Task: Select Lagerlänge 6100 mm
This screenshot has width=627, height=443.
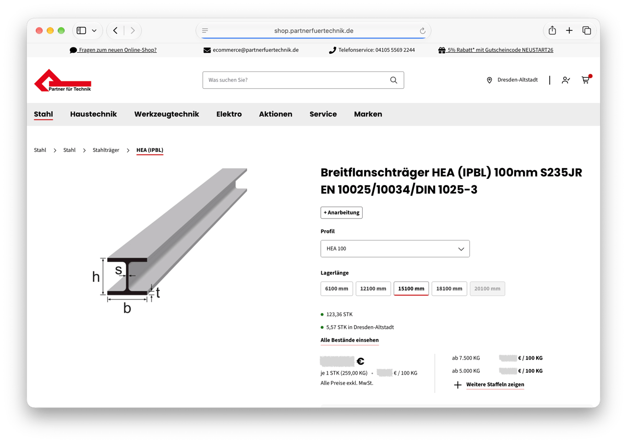Action: tap(336, 289)
